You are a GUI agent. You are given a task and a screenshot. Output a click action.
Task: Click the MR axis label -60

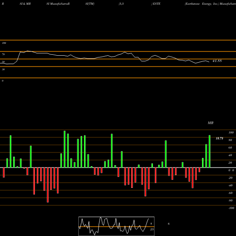[230, 193]
